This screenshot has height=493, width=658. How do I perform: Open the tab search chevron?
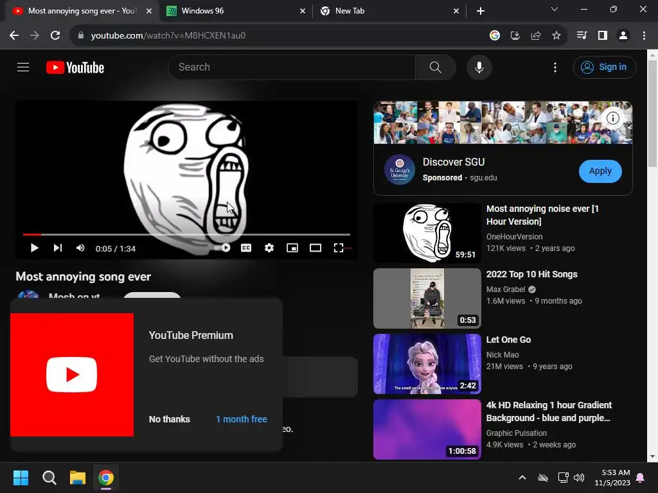[x=555, y=9]
